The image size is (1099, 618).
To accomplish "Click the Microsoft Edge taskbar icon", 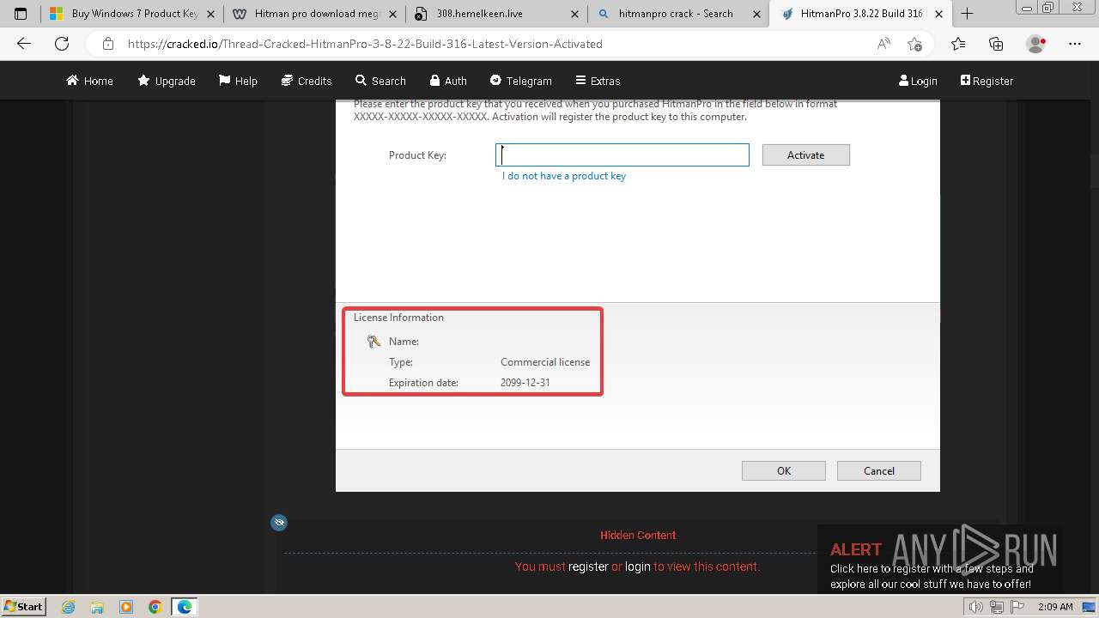I will pyautogui.click(x=185, y=607).
